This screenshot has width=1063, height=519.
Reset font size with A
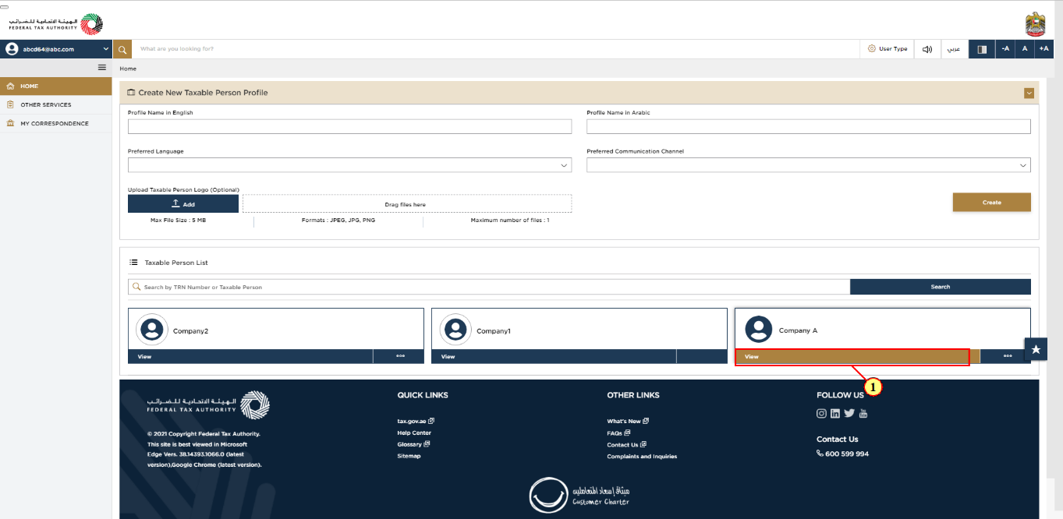tap(1025, 49)
